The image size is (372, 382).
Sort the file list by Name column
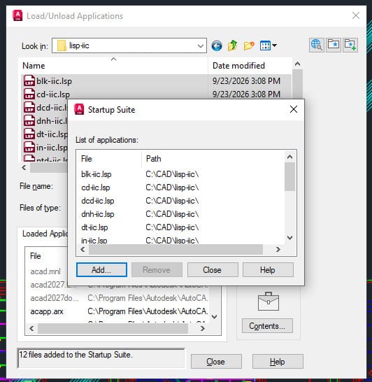point(113,66)
